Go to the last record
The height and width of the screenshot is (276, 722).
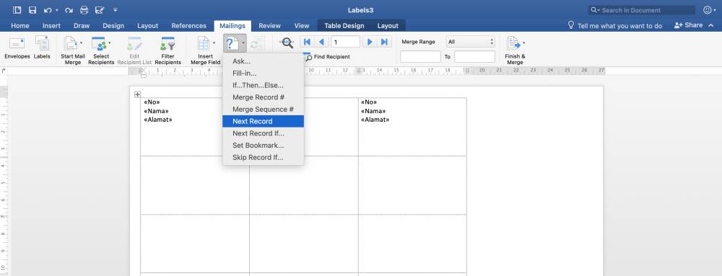click(385, 42)
